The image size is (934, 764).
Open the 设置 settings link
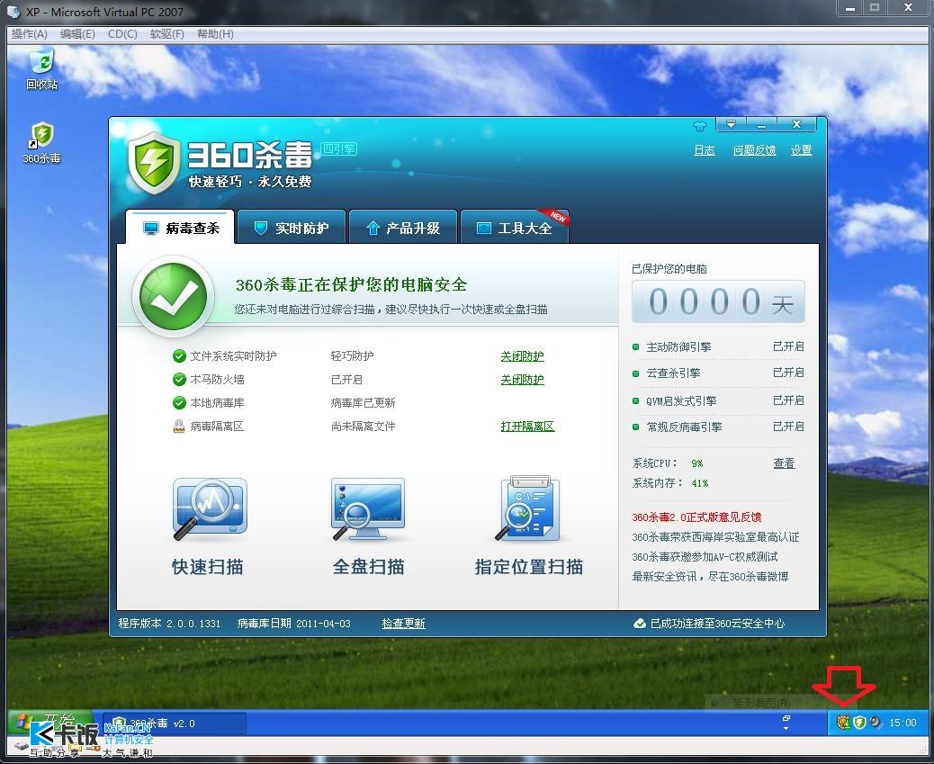point(801,150)
